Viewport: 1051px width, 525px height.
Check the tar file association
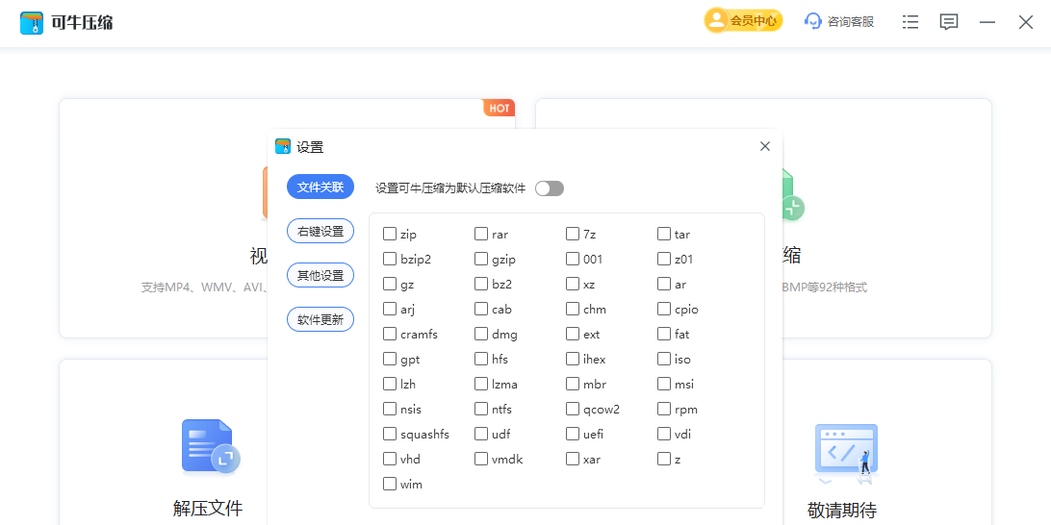pos(663,234)
